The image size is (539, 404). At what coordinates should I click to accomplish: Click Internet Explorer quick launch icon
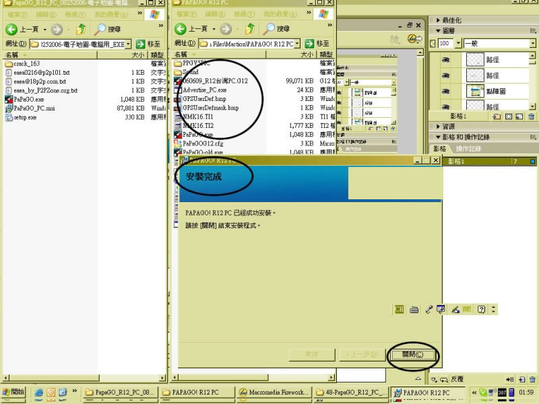[39, 392]
